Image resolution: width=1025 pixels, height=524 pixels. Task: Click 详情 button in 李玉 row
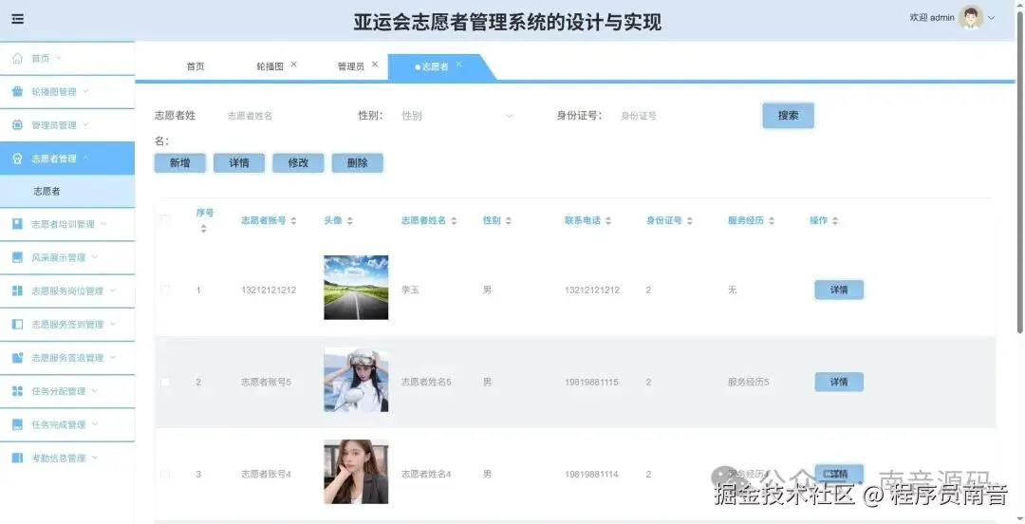pos(839,290)
